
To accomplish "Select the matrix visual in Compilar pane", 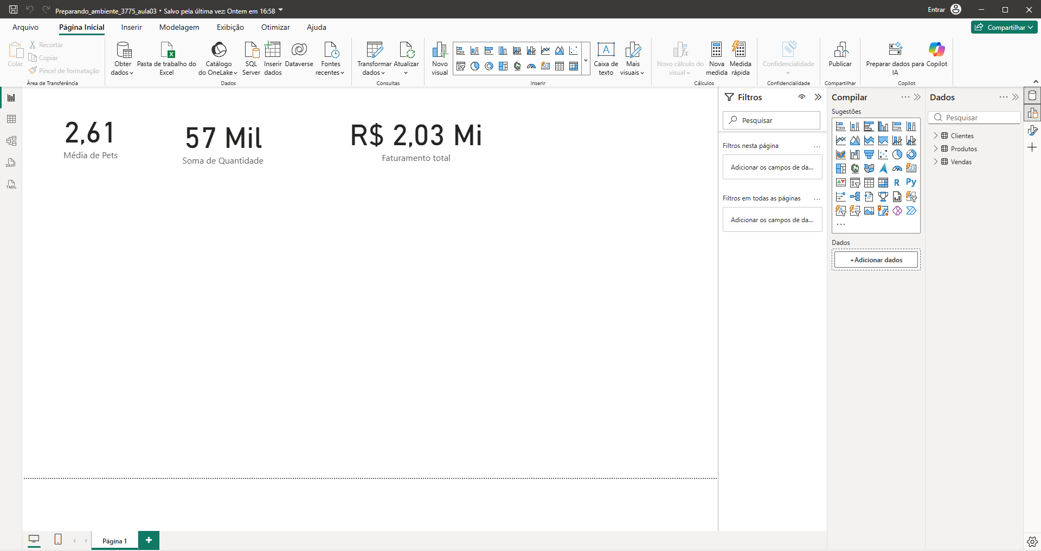I will (883, 183).
